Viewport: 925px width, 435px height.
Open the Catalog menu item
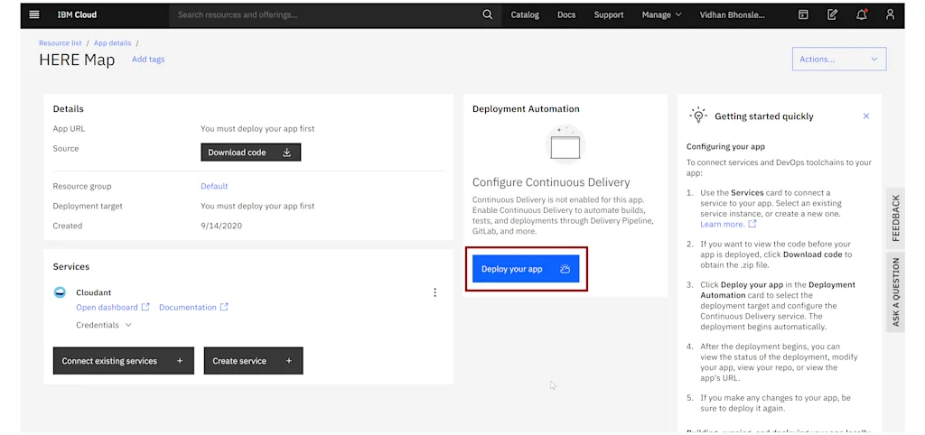coord(525,14)
